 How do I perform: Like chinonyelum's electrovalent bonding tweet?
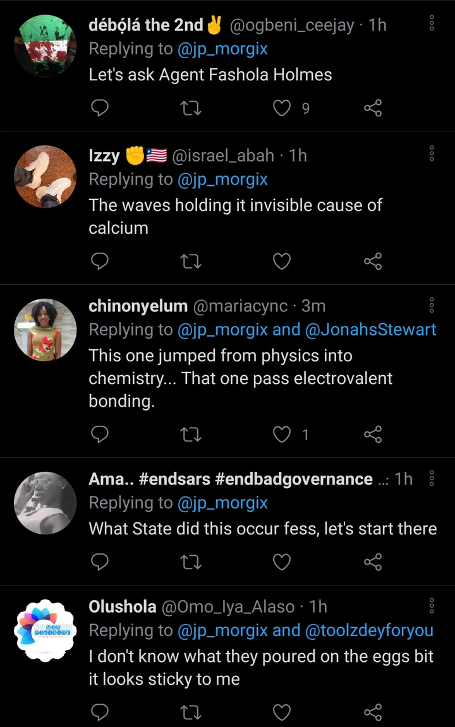click(x=281, y=434)
